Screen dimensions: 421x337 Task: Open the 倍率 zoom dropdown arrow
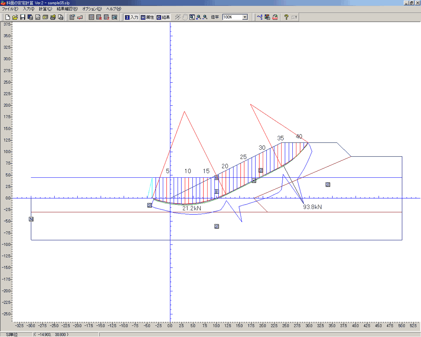click(x=245, y=17)
